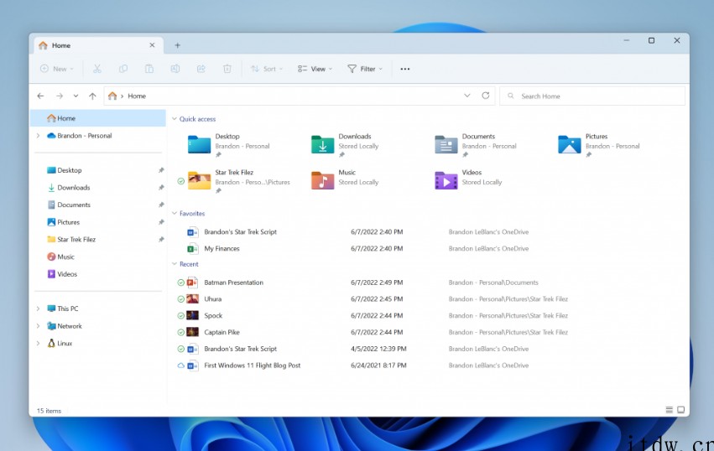Click the Delete trash icon

(227, 69)
